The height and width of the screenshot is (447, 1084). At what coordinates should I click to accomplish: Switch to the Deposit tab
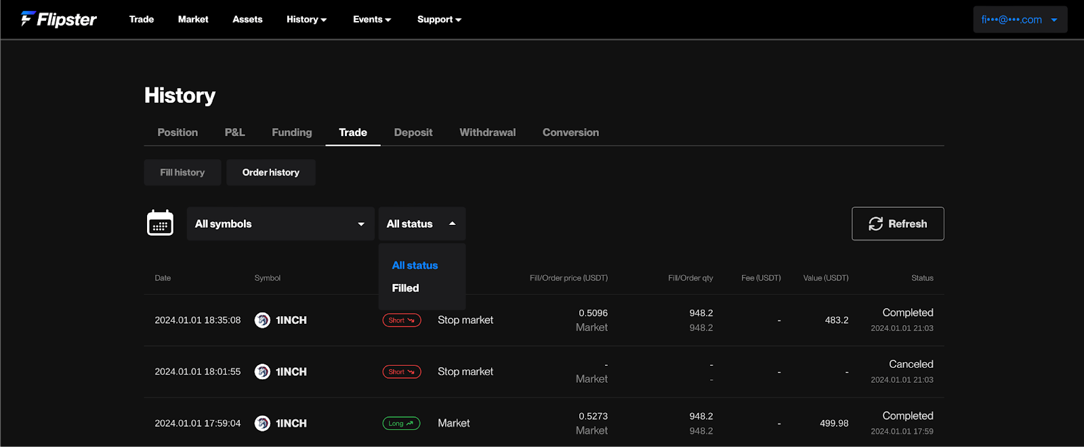click(413, 132)
